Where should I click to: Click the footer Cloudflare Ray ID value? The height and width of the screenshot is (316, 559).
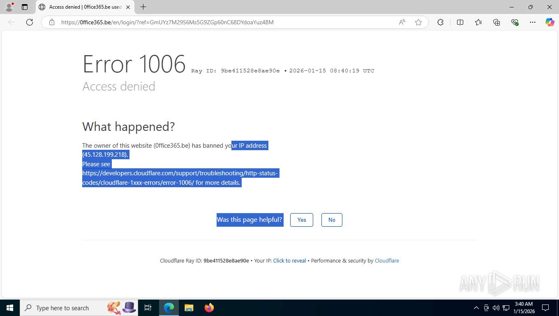click(x=226, y=260)
